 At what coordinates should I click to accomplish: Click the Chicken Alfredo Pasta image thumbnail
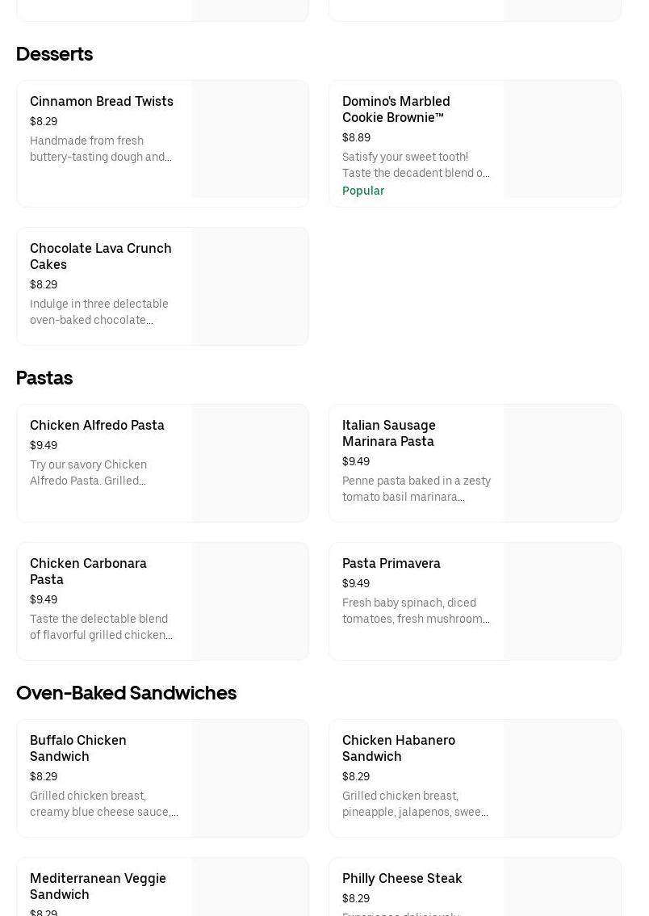pos(249,464)
